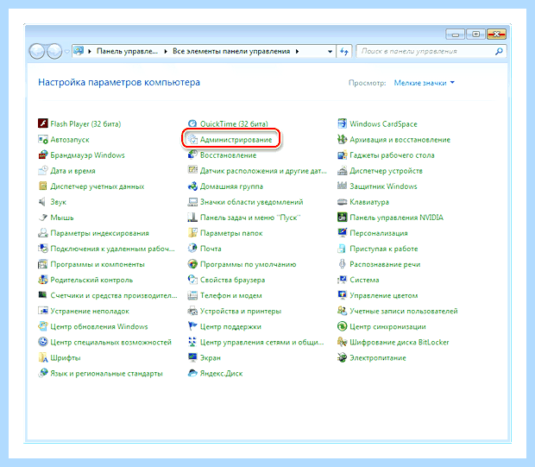This screenshot has width=535, height=467.
Task: Open Устройства и принтеры icon
Action: tap(192, 311)
